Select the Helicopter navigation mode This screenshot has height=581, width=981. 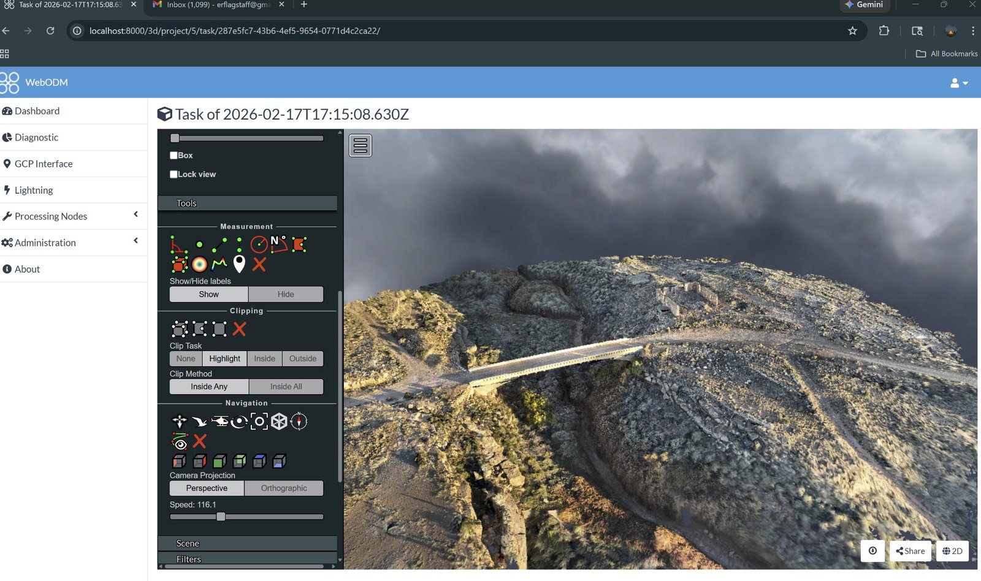(220, 420)
